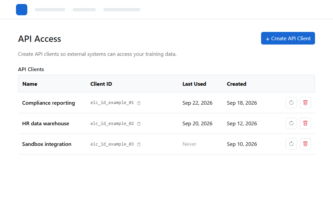Click the API Access page heading
Viewport: 333px width, 206px height.
point(40,39)
